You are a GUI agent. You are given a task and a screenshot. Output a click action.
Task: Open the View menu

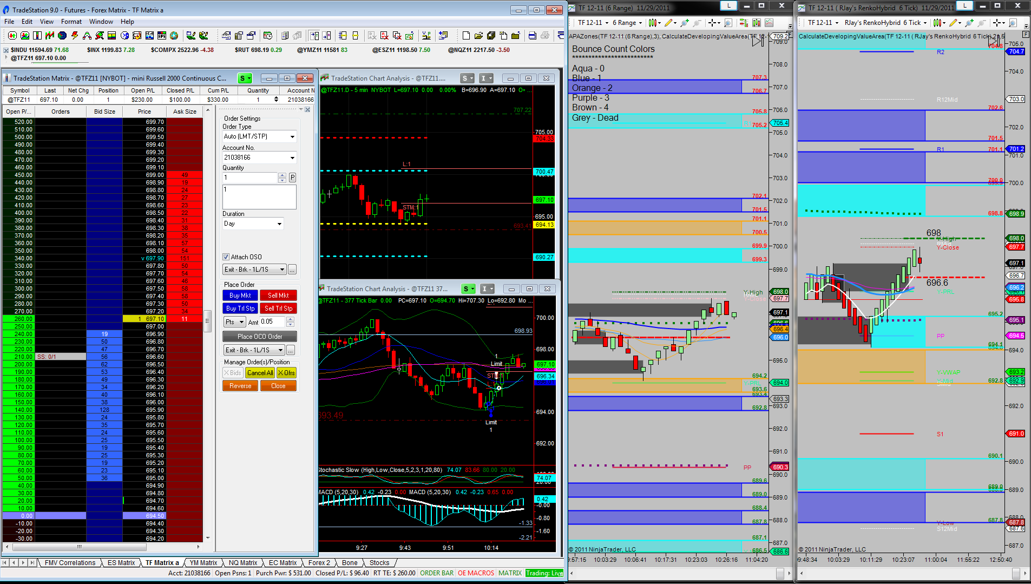coord(47,22)
